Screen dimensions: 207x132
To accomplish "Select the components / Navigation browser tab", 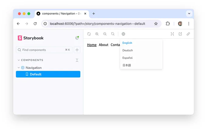I will (62, 14).
